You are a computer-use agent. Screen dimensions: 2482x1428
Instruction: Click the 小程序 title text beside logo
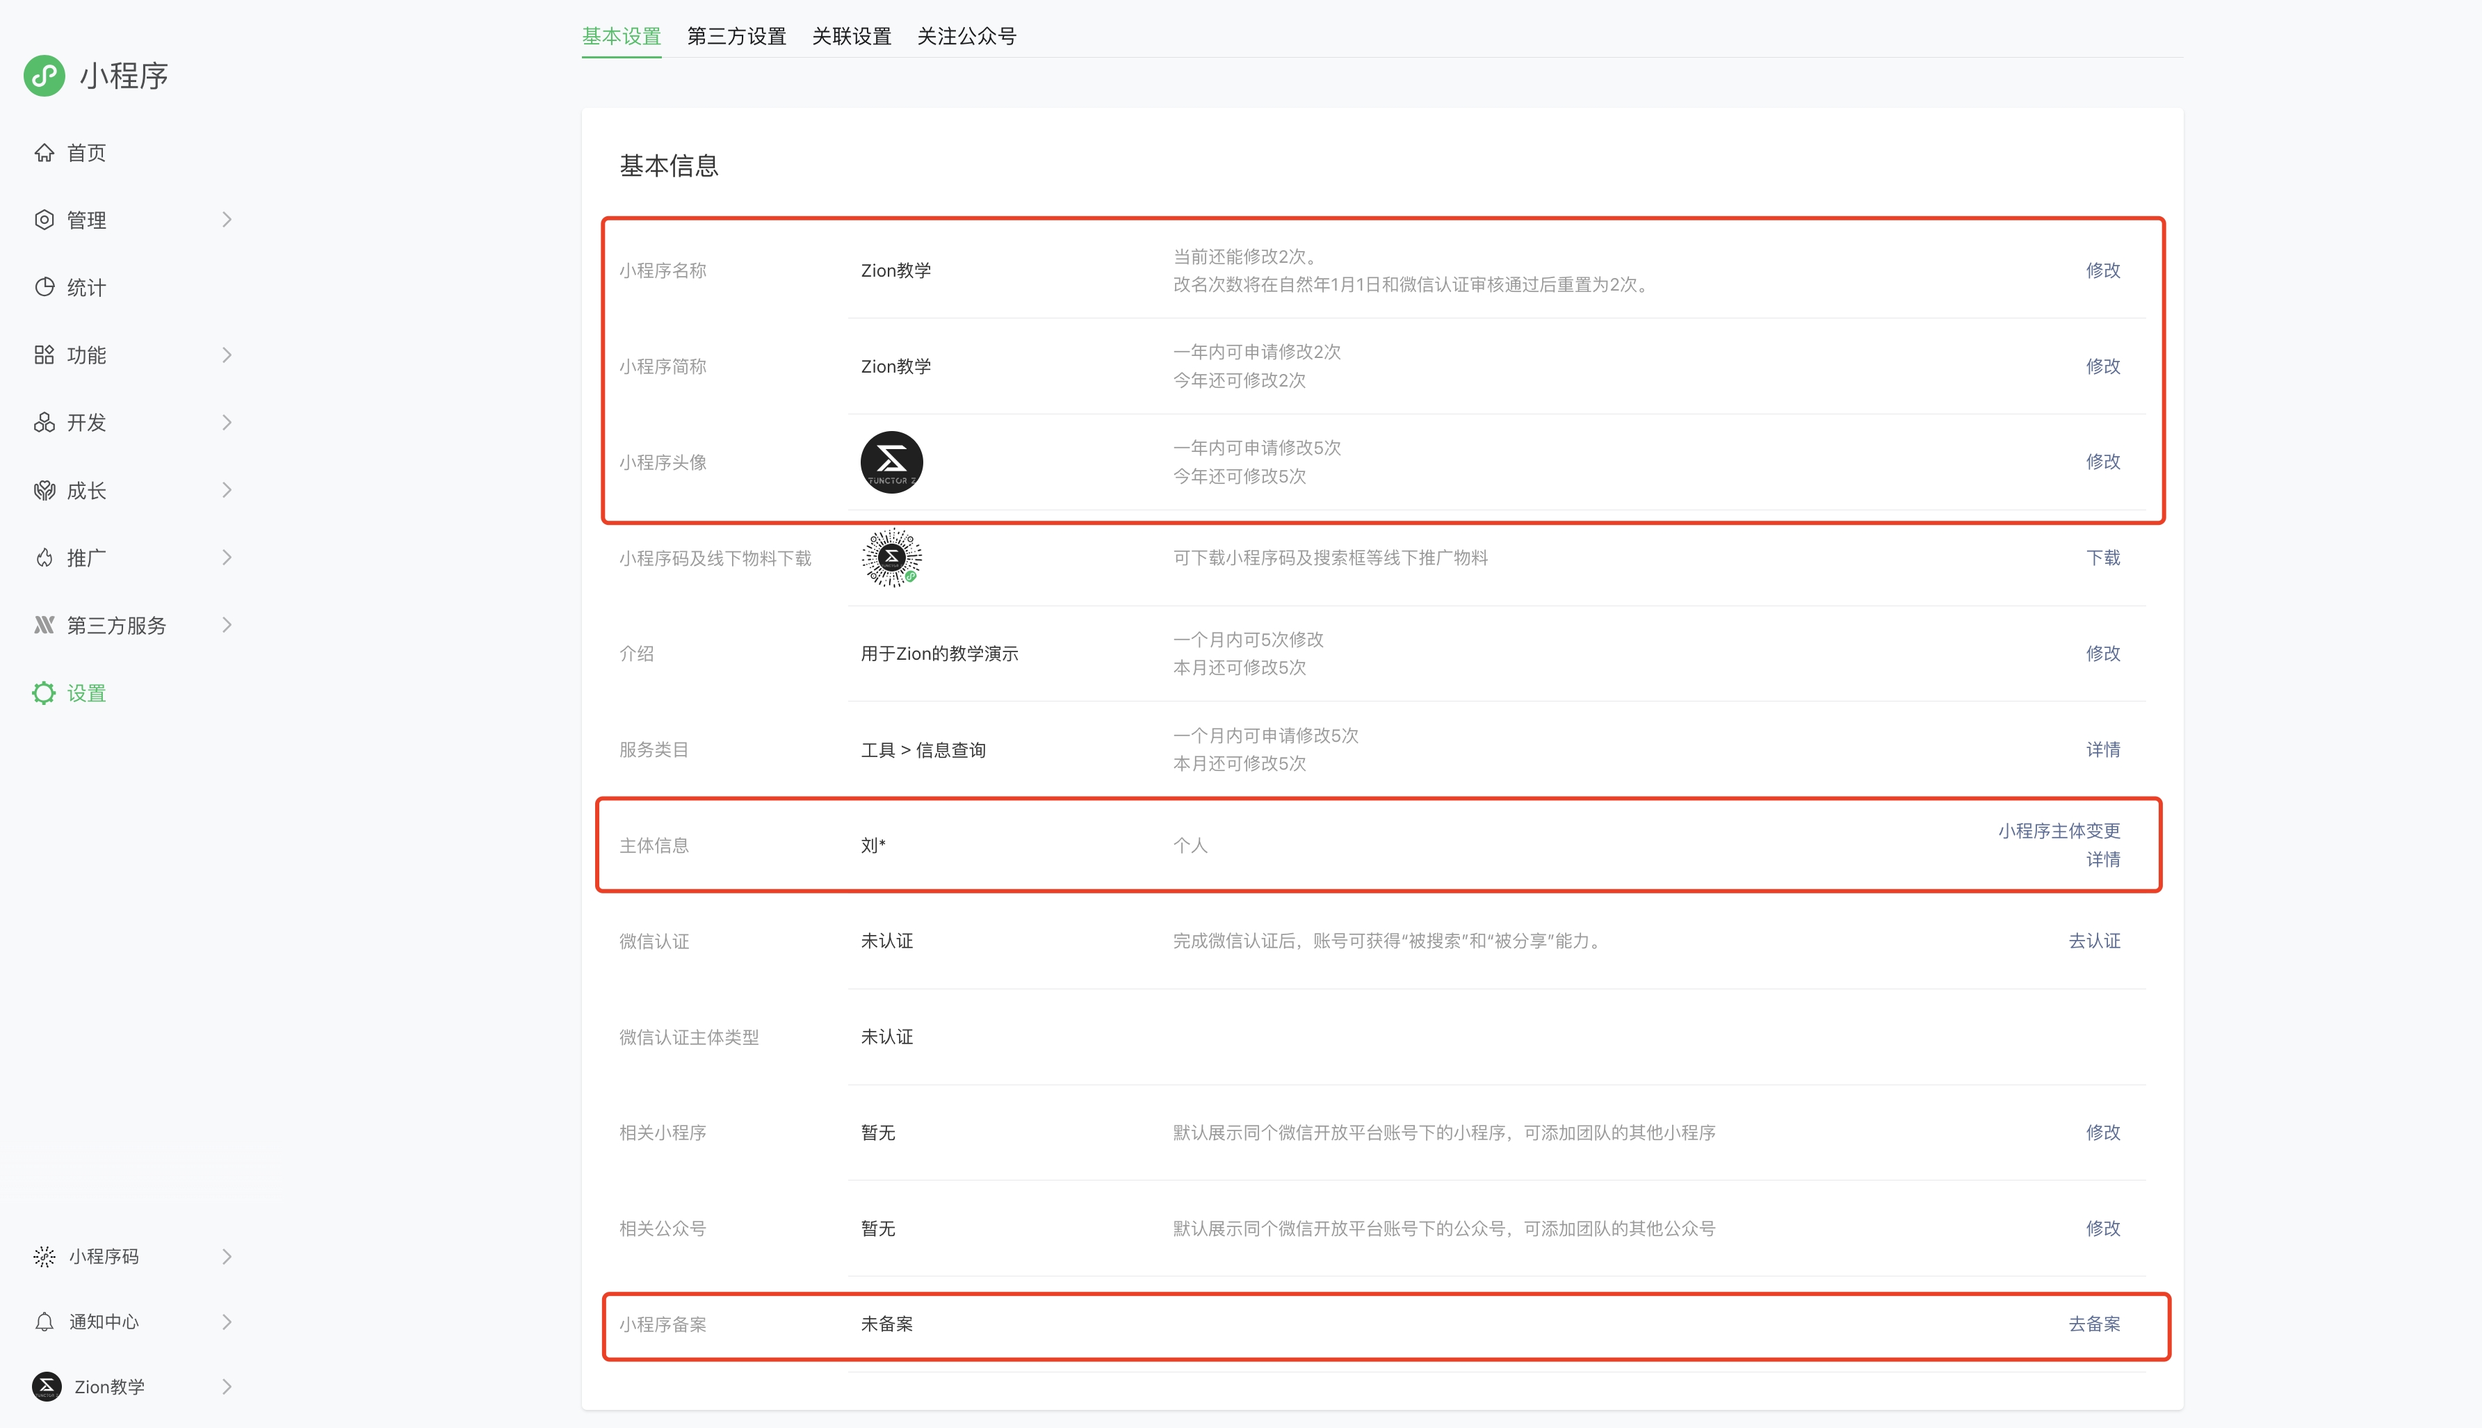[x=124, y=76]
